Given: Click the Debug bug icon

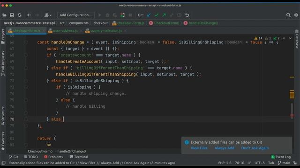Looking at the screenshot, I should (x=107, y=15).
